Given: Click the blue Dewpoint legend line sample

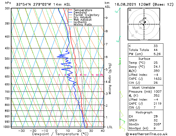Looking at the screenshot, I should [x=70, y=13].
